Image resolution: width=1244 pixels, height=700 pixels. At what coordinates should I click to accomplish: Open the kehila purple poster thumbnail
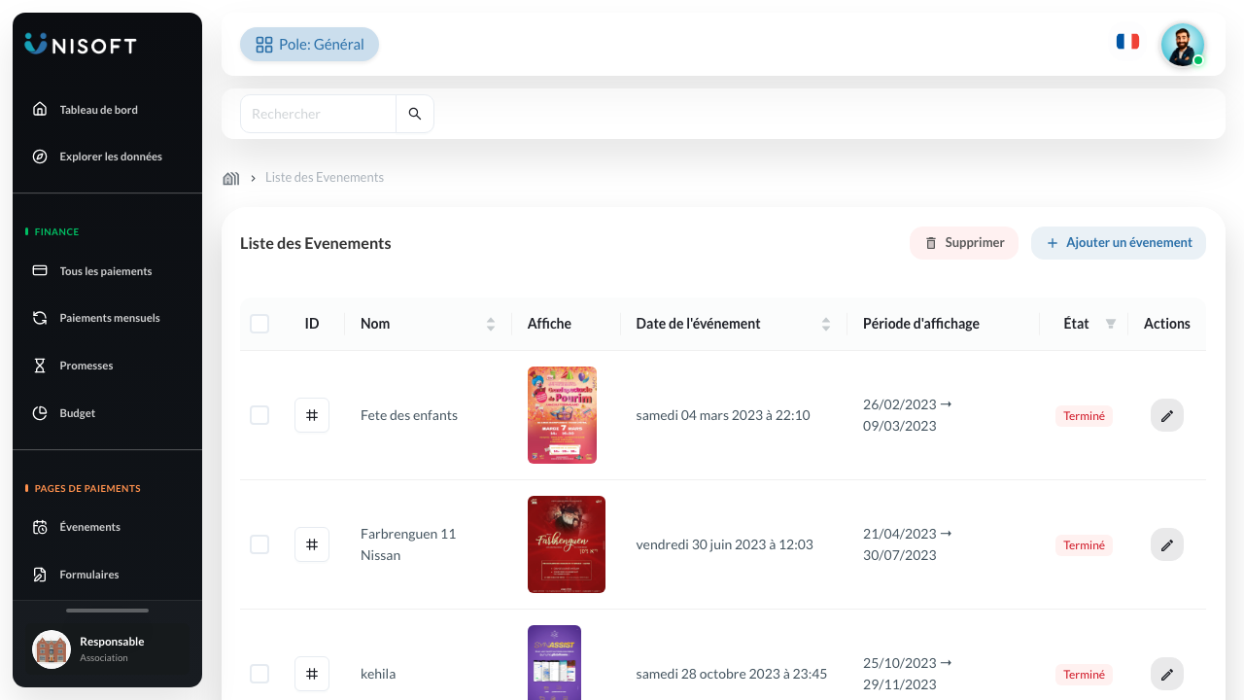click(x=554, y=663)
